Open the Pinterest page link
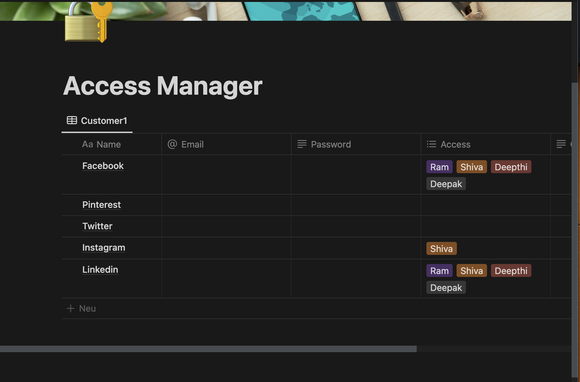This screenshot has width=580, height=382. [101, 205]
